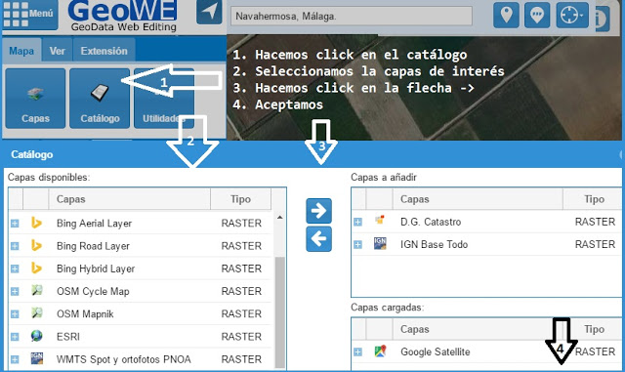Click the Tipo column header in Capas a añadir
The width and height of the screenshot is (625, 372).
coord(594,199)
